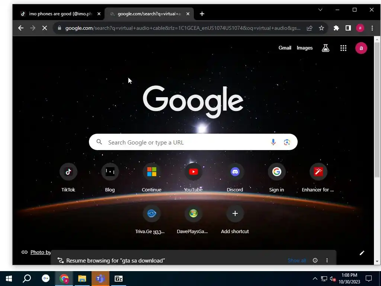Stop loading this page
381x286 pixels.
click(x=45, y=28)
